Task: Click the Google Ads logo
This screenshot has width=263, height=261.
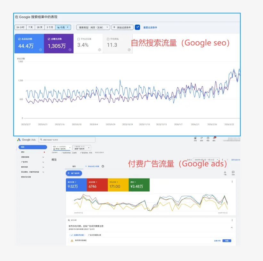Action: click(x=19, y=139)
